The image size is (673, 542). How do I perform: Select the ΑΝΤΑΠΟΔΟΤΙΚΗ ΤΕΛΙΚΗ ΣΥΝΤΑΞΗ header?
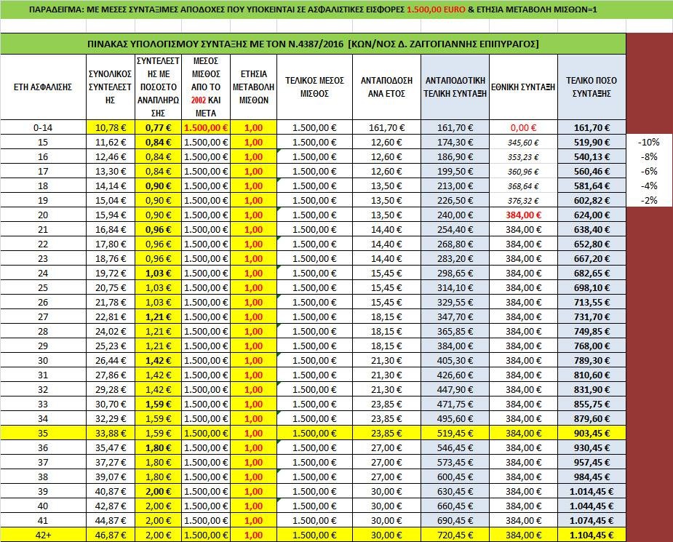pos(455,86)
